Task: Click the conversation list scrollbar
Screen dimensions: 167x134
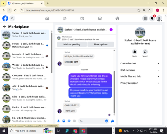Action: point(51,53)
